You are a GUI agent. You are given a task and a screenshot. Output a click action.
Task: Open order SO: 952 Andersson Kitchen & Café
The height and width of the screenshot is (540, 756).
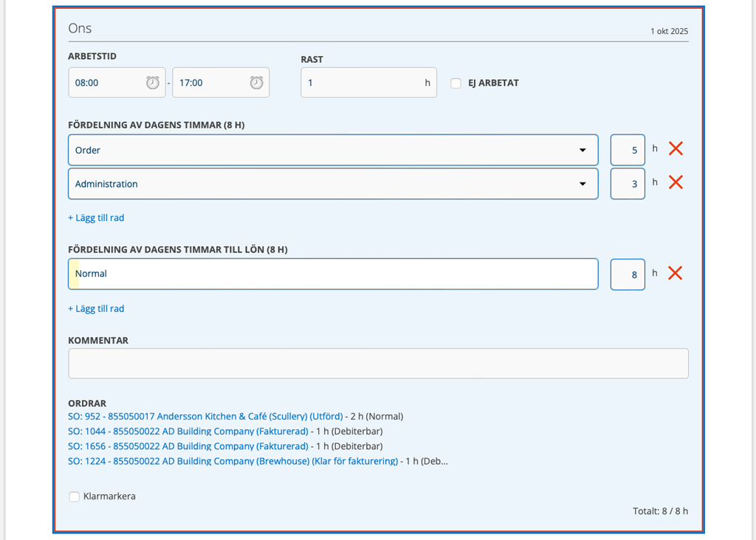205,417
